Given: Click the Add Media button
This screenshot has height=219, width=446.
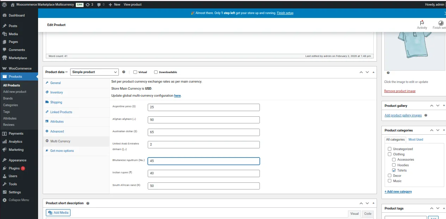Looking at the screenshot, I should pos(58,213).
